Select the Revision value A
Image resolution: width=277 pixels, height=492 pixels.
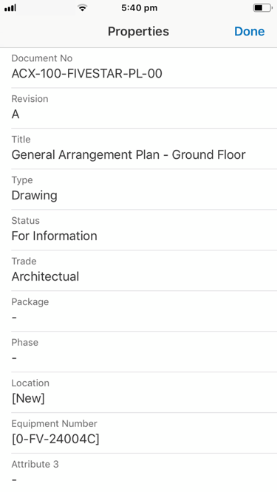pyautogui.click(x=16, y=115)
